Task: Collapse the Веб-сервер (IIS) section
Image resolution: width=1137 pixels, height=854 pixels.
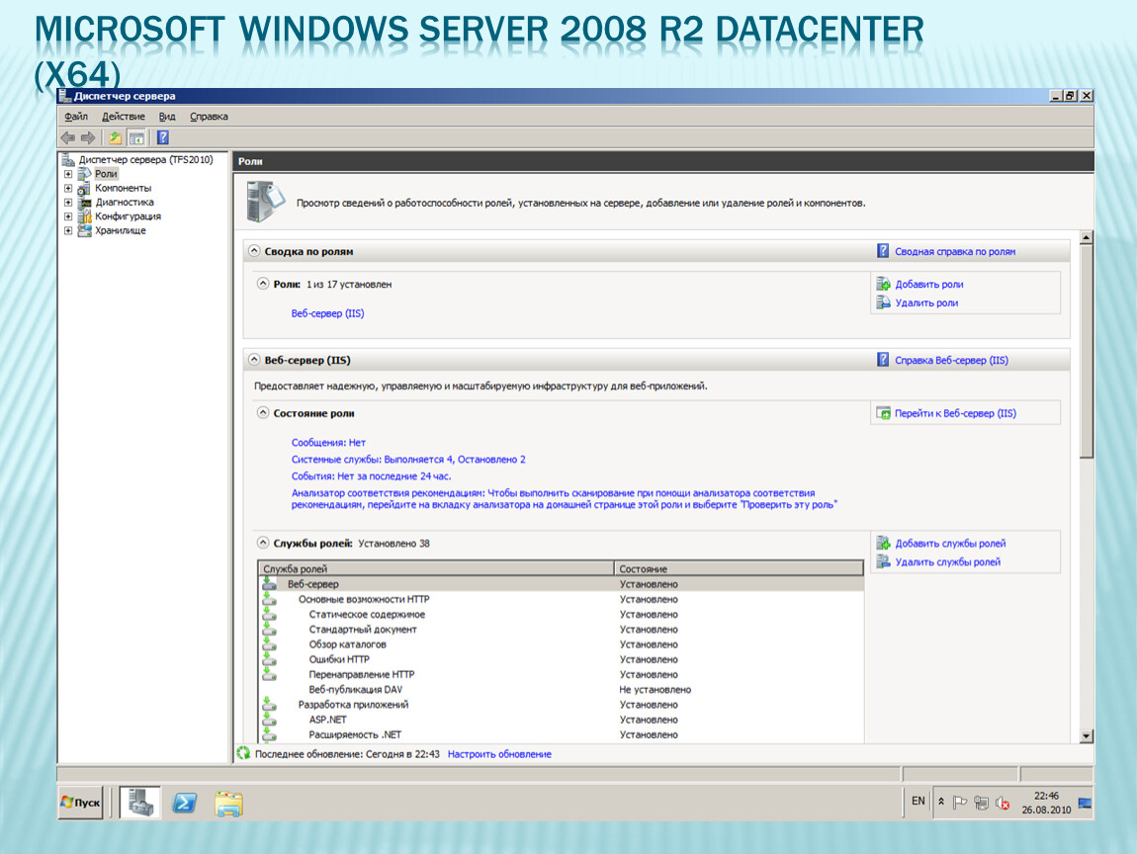Action: point(254,360)
